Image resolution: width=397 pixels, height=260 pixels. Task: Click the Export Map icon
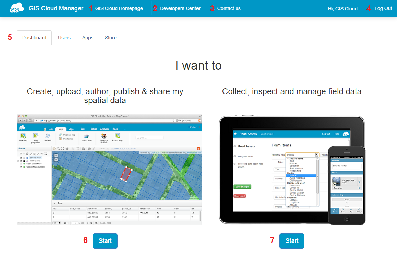pos(117,136)
